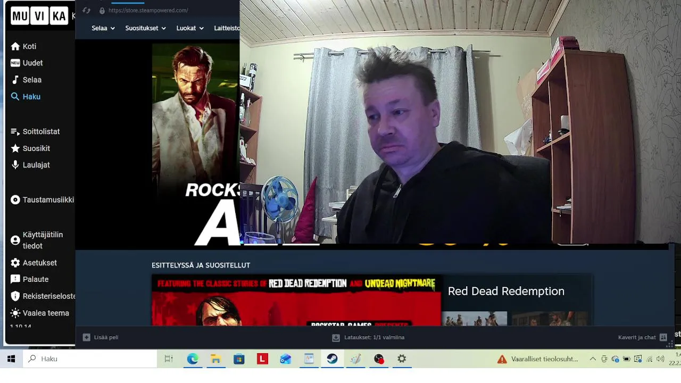Open File Explorer from the taskbar
Image resolution: width=681 pixels, height=383 pixels.
pos(215,359)
